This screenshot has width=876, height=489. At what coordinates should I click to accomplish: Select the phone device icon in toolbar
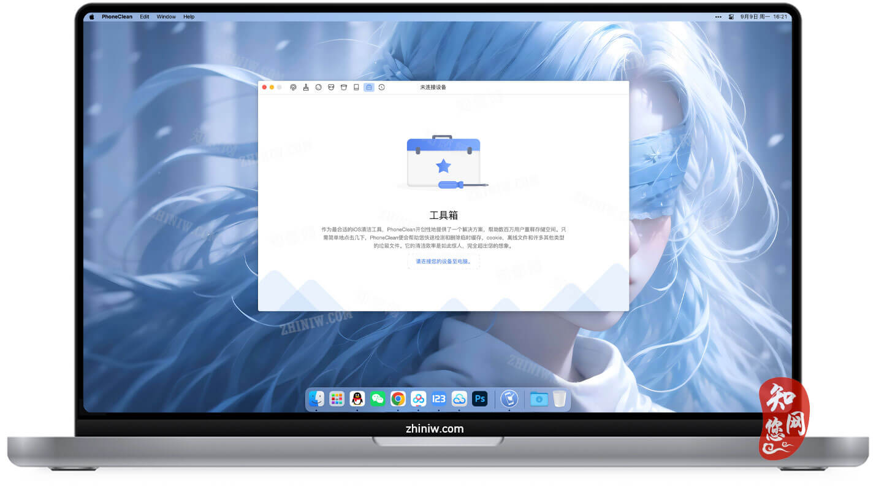356,87
